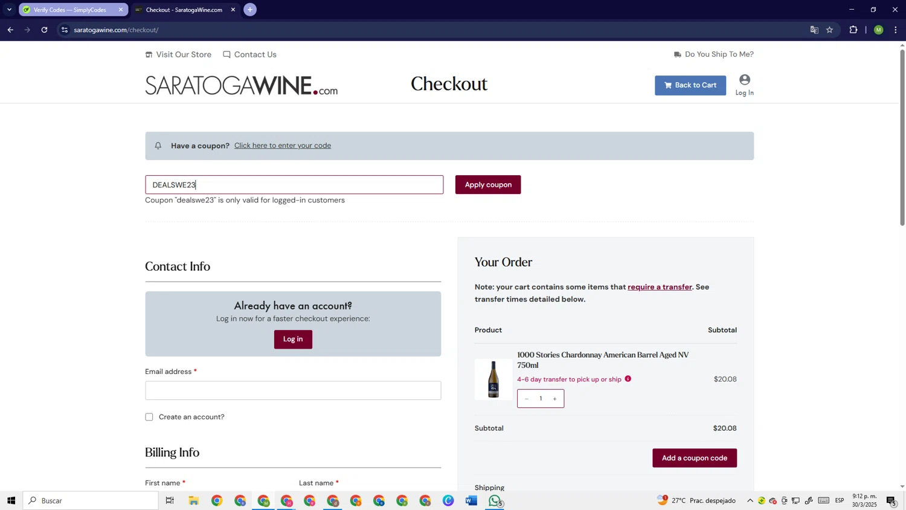Open the Visit Our Store link

pyautogui.click(x=178, y=54)
